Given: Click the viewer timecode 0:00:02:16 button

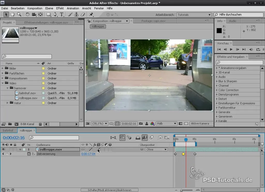Looking at the screenshot, I should coord(129,124).
